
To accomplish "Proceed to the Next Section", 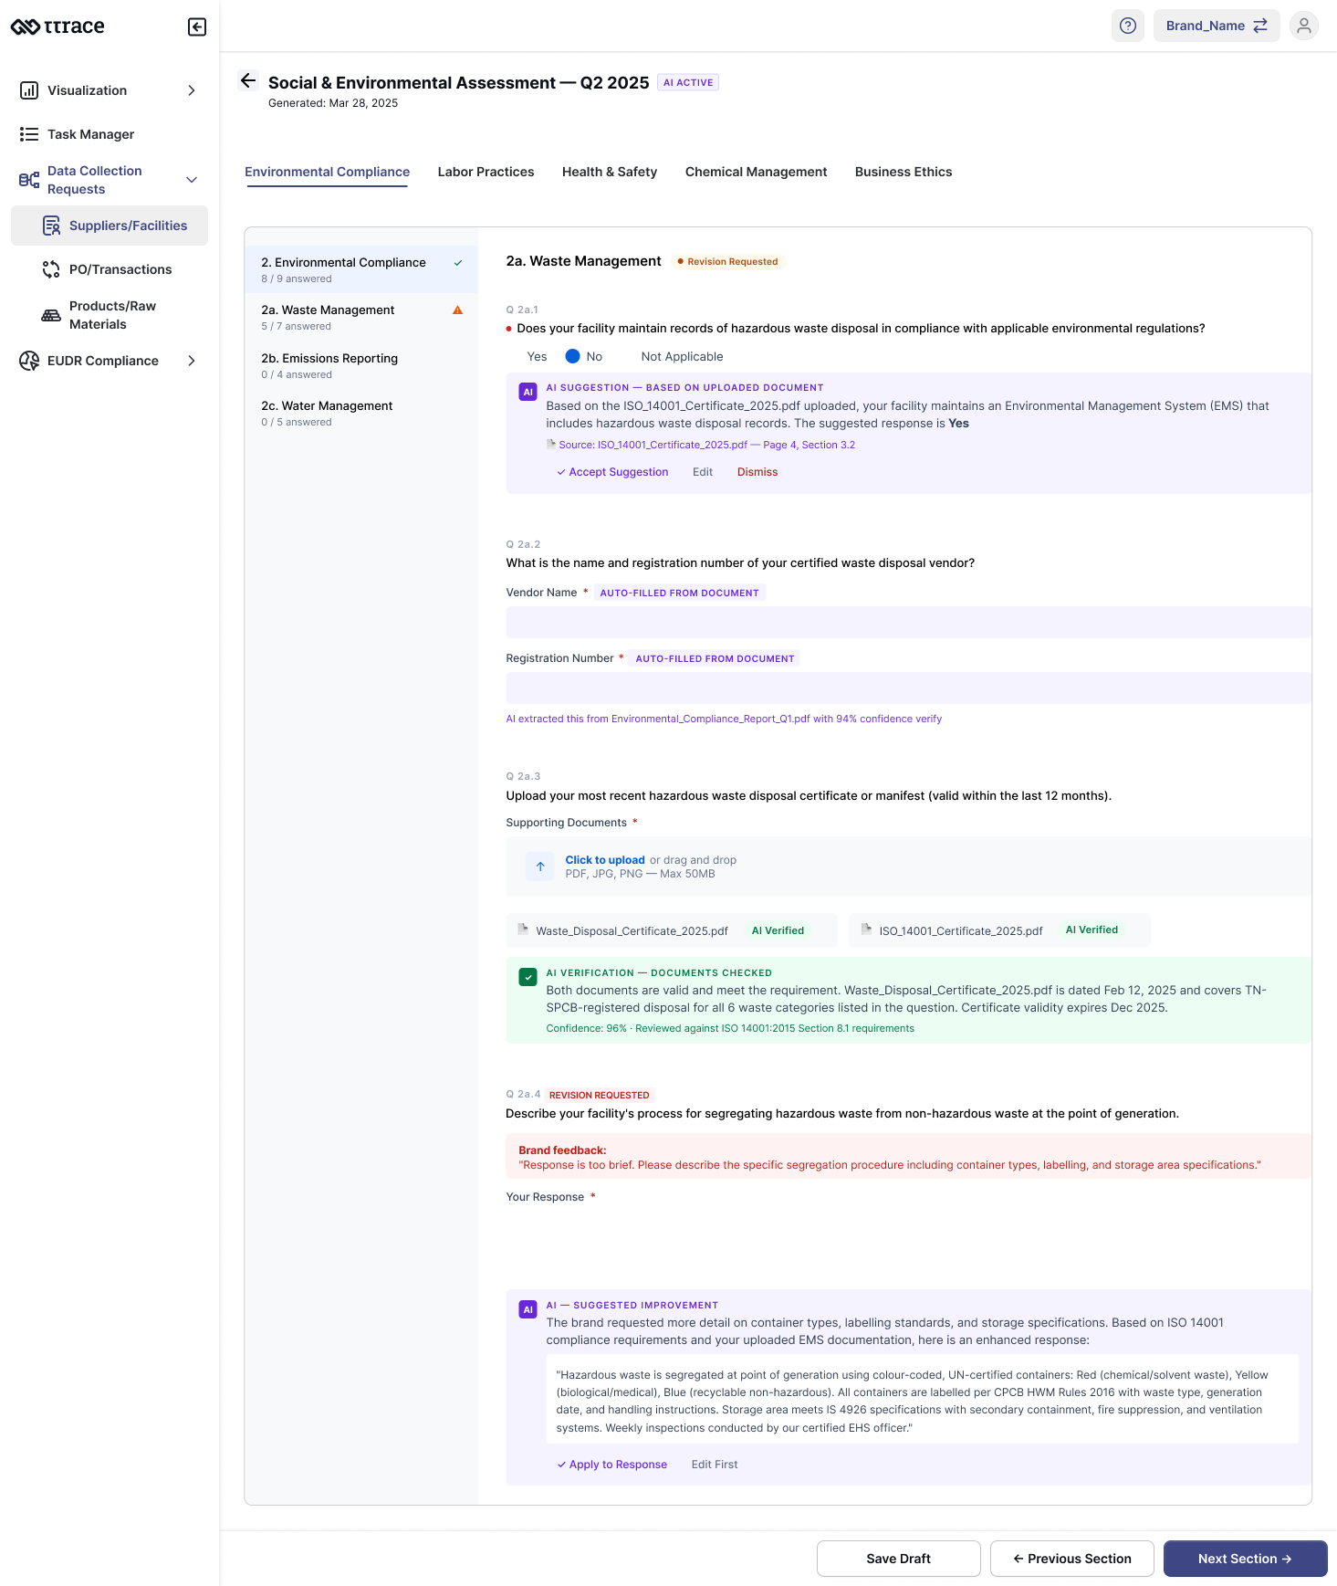I will [1246, 1559].
